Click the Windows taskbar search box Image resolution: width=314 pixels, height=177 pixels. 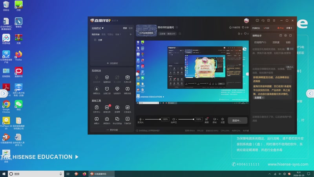click(36, 174)
